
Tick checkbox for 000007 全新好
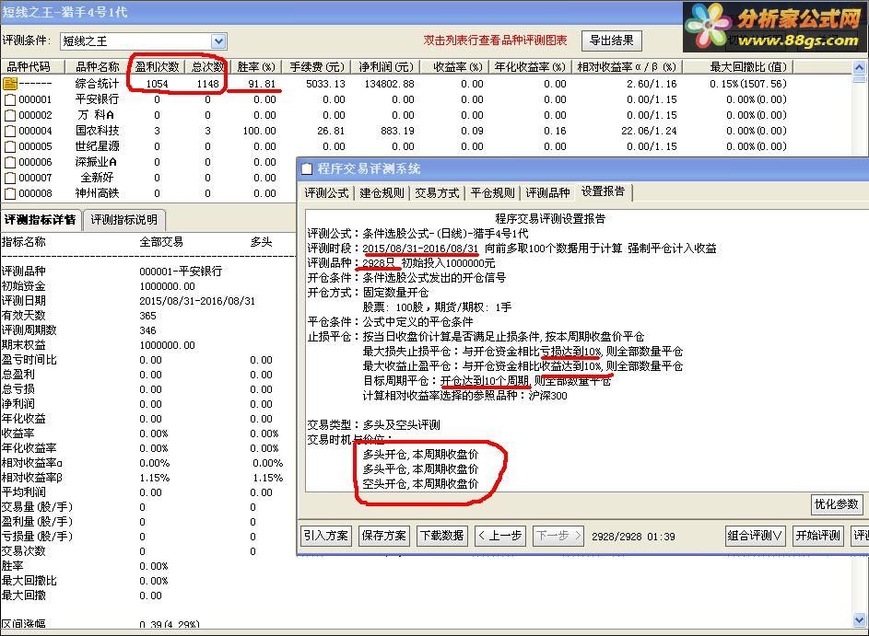coord(9,178)
